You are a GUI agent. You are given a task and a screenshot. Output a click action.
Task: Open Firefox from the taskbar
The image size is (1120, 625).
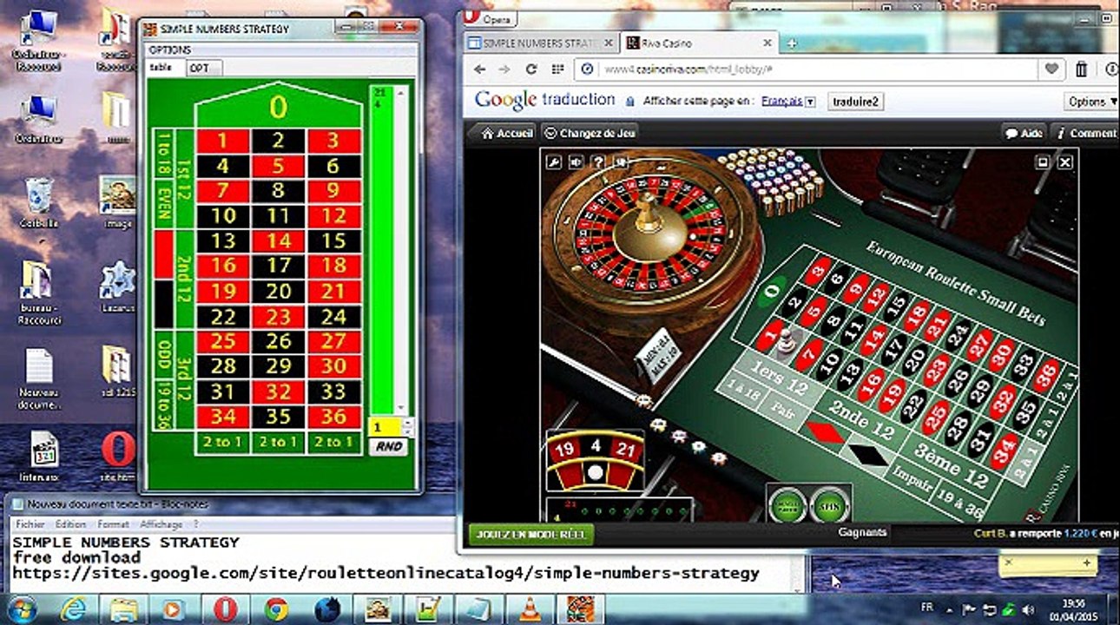326,609
